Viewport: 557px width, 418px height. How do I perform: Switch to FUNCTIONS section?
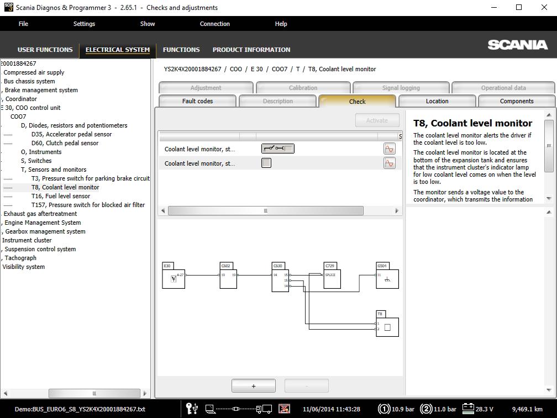point(181,50)
